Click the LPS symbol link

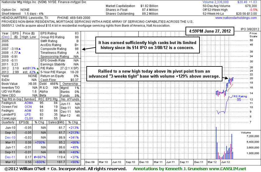(27, 115)
